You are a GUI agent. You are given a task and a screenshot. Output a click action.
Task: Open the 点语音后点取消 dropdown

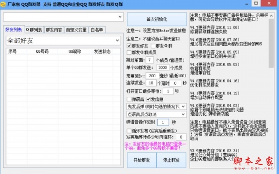point(157,114)
